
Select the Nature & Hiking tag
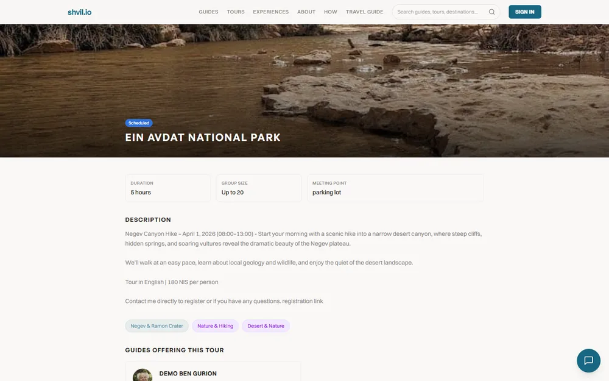pos(215,326)
